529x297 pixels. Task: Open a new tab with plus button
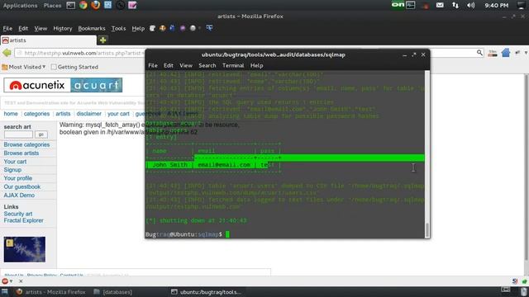(102, 40)
